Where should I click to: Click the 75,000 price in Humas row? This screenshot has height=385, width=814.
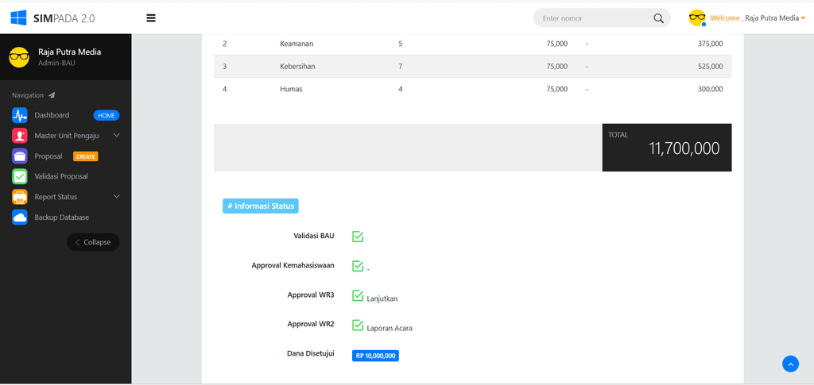557,89
